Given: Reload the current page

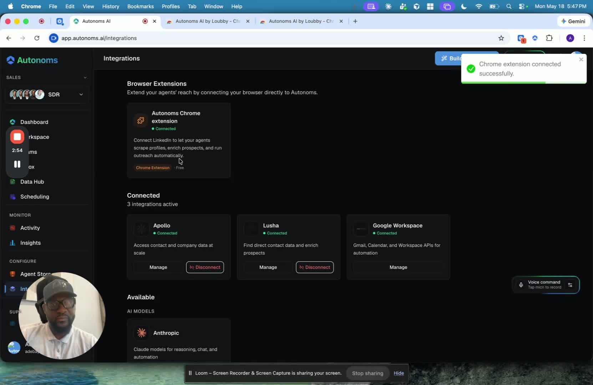Looking at the screenshot, I should point(37,38).
